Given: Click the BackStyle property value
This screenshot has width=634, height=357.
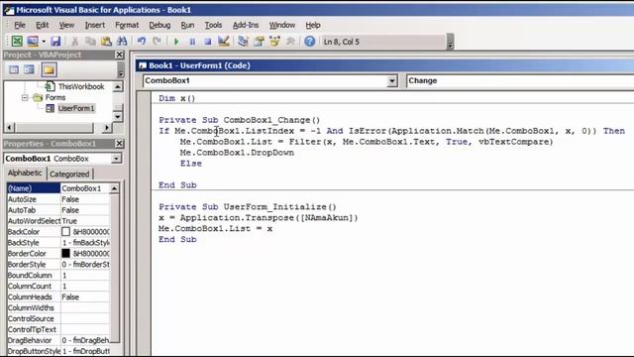Looking at the screenshot, I should click(x=85, y=242).
